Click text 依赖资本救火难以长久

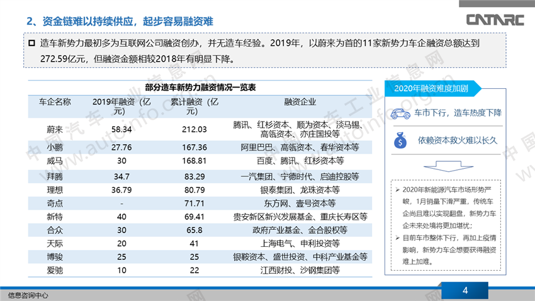point(458,140)
